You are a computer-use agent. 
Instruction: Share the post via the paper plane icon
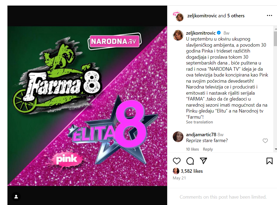click(203, 161)
